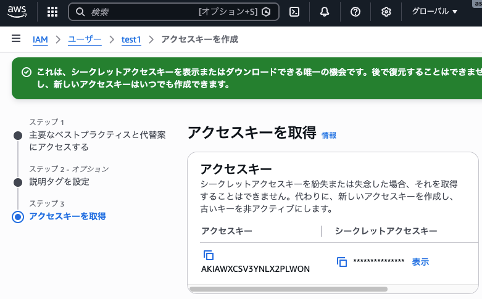Go to ユーザー breadcrumb link

[x=85, y=39]
